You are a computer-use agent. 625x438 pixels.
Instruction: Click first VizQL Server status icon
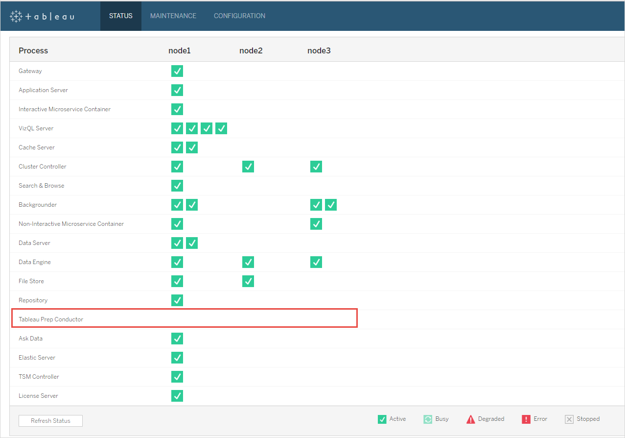pyautogui.click(x=177, y=128)
